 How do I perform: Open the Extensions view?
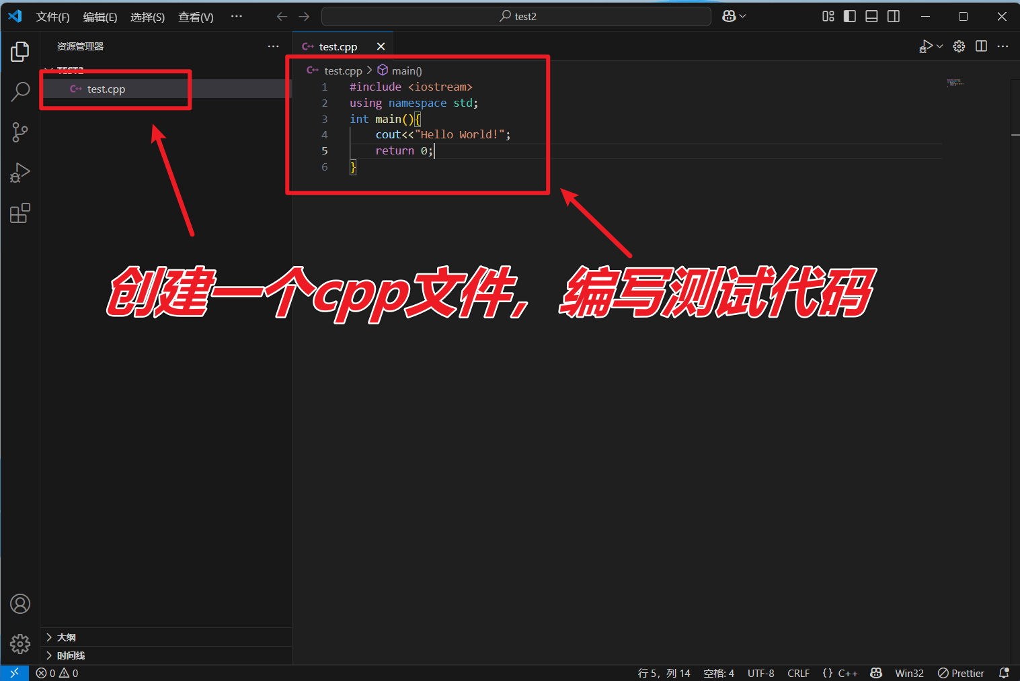(20, 214)
